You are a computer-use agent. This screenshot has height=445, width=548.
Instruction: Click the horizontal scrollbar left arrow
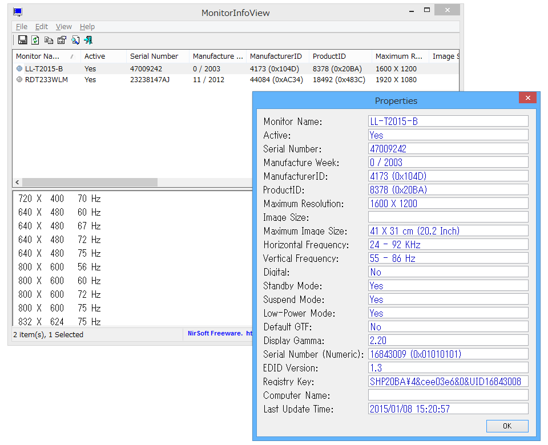[x=17, y=182]
